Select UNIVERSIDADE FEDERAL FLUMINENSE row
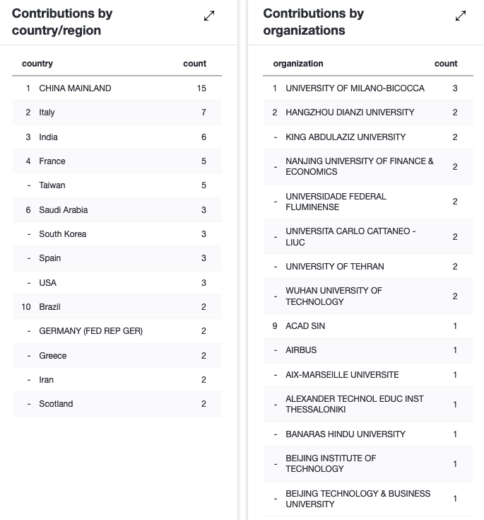Viewport: 484px width, 520px height. [x=368, y=202]
